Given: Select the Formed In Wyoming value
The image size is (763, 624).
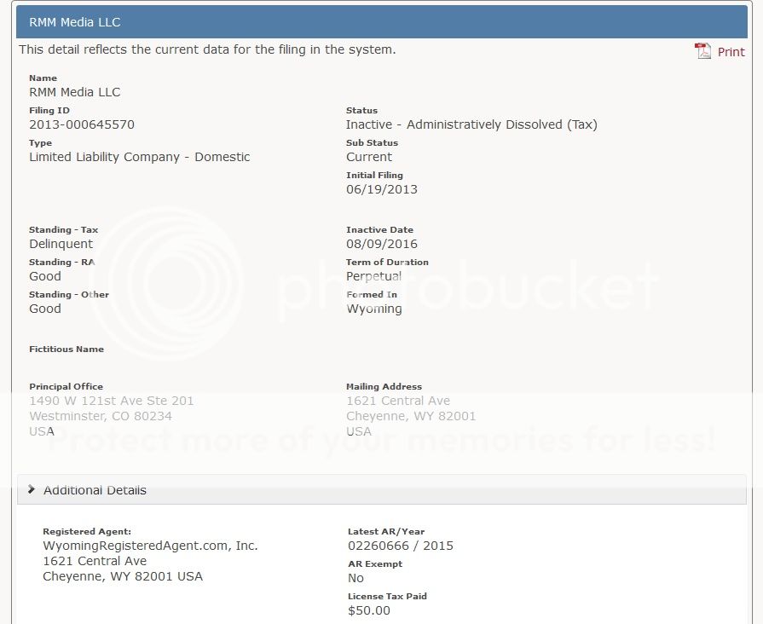Looking at the screenshot, I should pos(373,309).
